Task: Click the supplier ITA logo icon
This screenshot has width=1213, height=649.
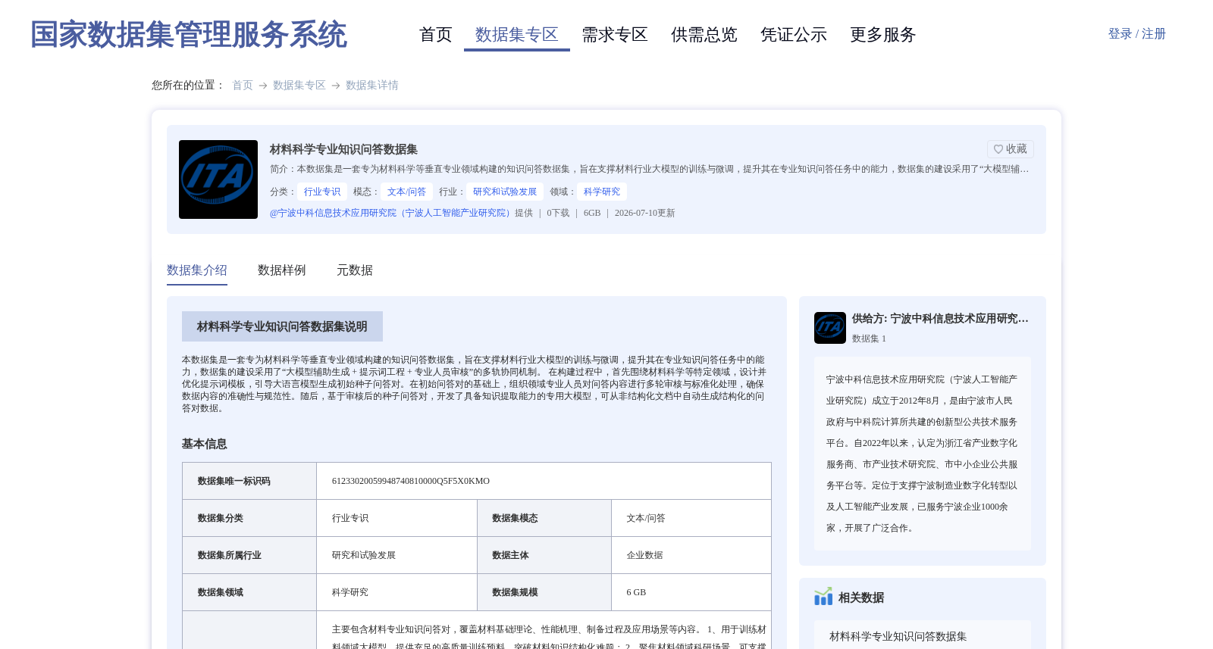Action: coord(830,328)
